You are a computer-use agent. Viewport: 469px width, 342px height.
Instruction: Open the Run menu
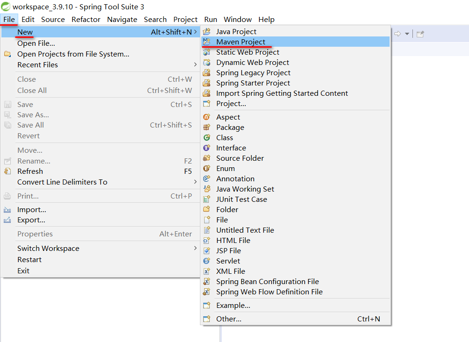click(211, 20)
